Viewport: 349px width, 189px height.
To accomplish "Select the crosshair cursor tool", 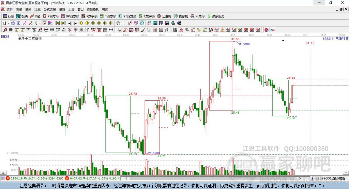I will click(124, 23).
